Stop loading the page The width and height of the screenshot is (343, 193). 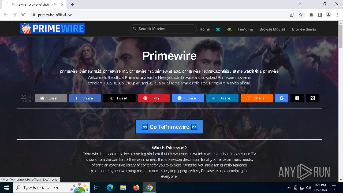click(23, 15)
